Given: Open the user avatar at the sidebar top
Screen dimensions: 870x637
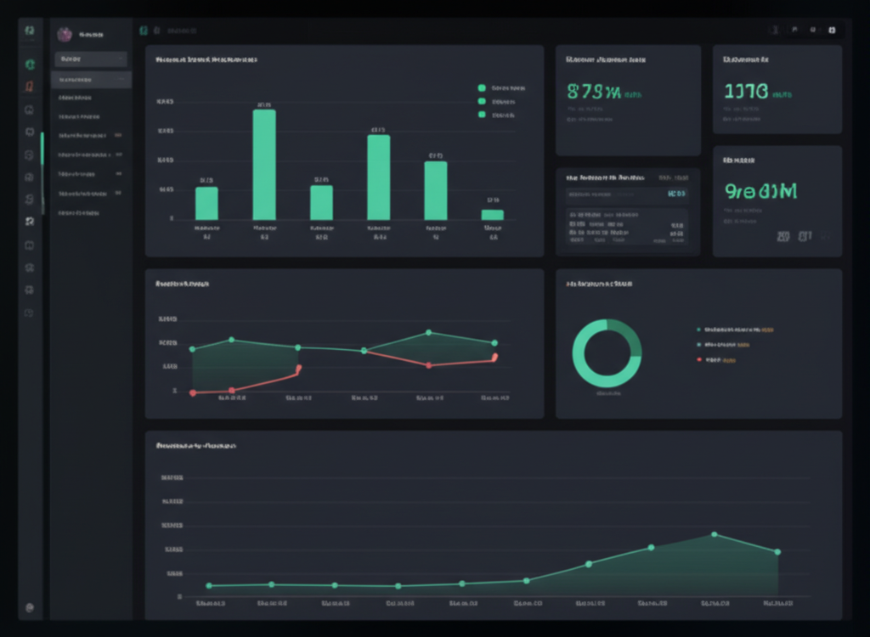Looking at the screenshot, I should (x=64, y=32).
